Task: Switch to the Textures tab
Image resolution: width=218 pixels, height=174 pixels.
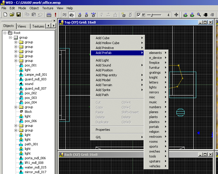Action: (x=38, y=26)
